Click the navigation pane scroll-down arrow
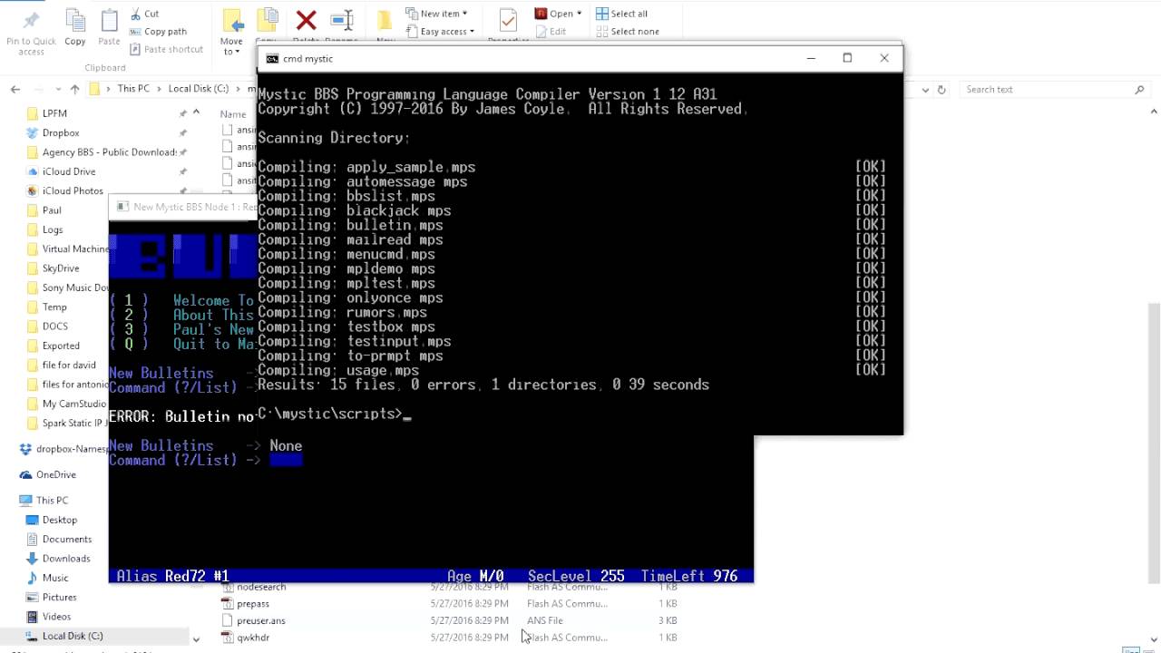Screen dimensions: 1161x653 196,638
